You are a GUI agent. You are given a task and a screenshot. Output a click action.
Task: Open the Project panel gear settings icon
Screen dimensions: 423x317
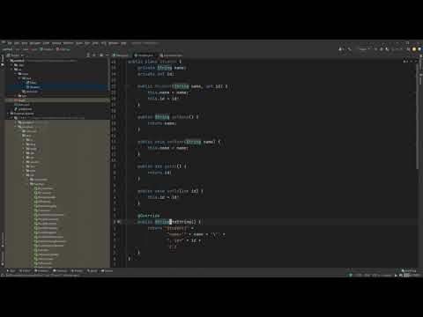[x=101, y=55]
